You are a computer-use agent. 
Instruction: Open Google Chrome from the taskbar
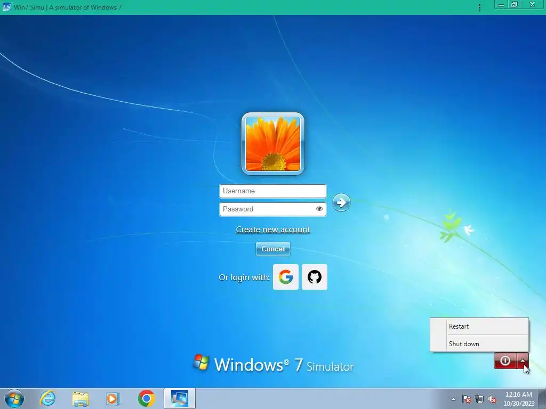coord(146,398)
